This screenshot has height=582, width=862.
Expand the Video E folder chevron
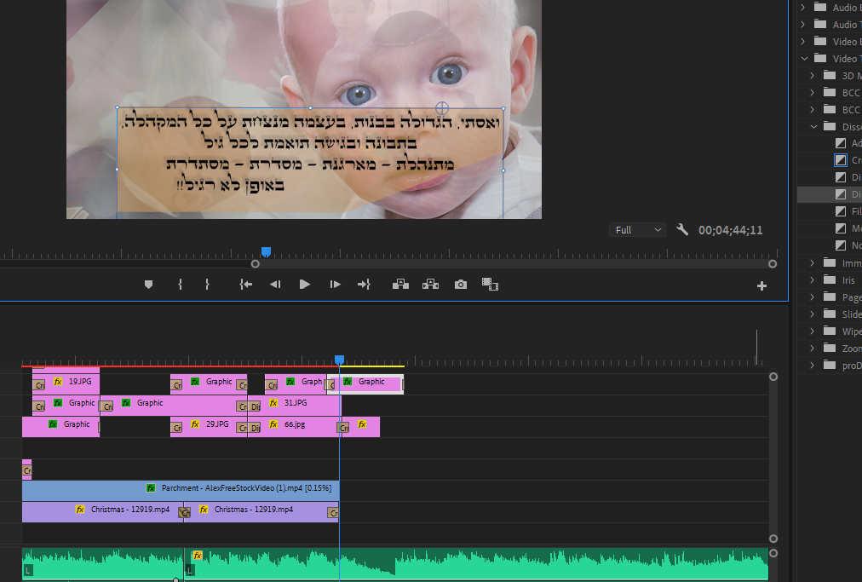803,41
